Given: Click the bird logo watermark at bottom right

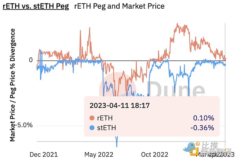Looking at the screenshot, I should pos(192,148).
